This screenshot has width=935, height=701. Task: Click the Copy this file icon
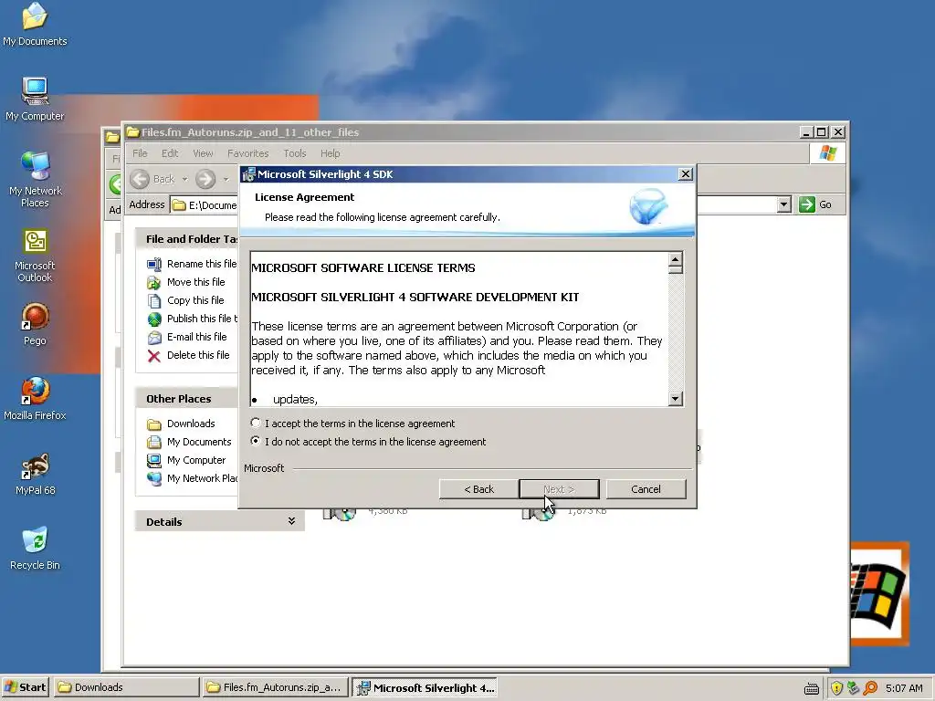(153, 300)
